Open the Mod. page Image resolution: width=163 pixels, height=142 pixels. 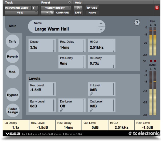[12, 72]
